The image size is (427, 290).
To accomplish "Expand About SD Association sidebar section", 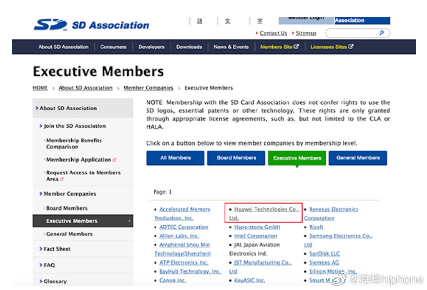I will (x=83, y=108).
